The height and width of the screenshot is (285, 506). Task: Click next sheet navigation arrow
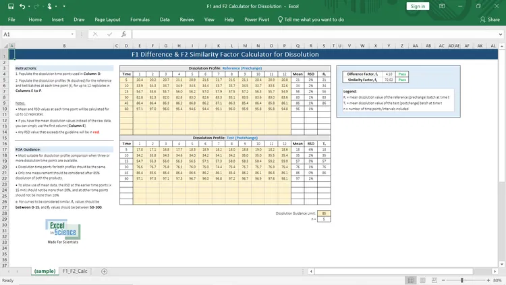[17, 271]
